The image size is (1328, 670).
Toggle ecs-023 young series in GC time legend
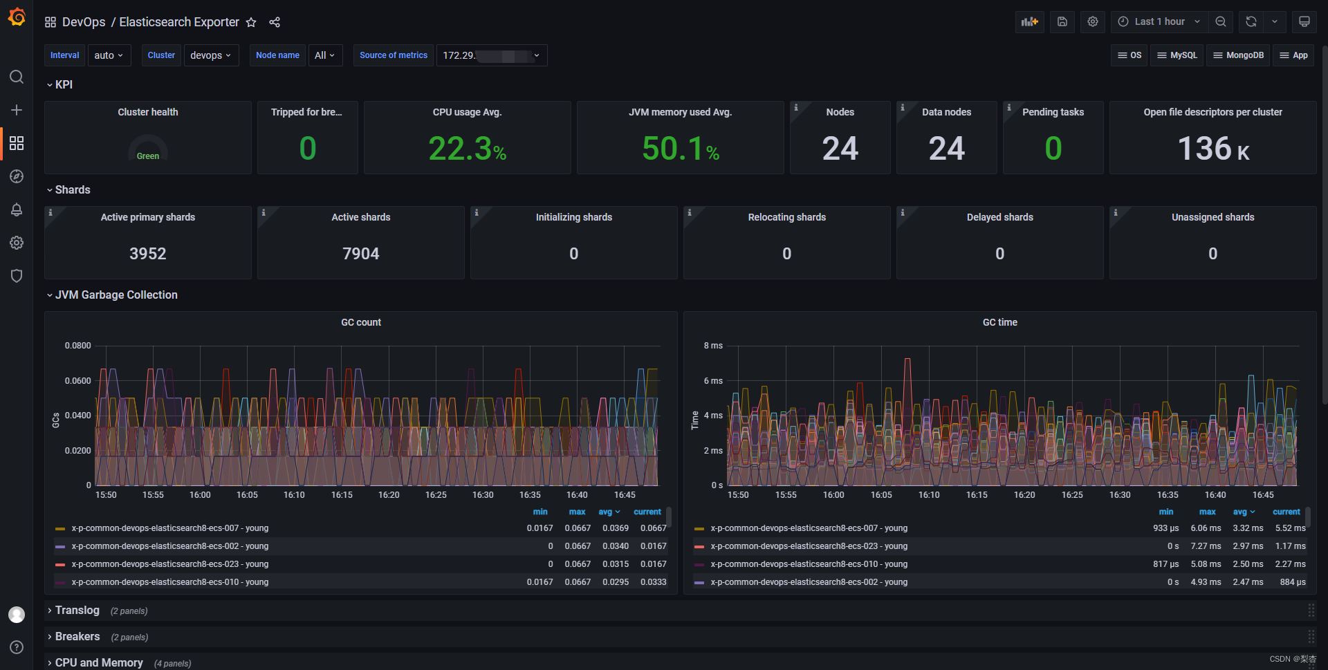pyautogui.click(x=809, y=546)
